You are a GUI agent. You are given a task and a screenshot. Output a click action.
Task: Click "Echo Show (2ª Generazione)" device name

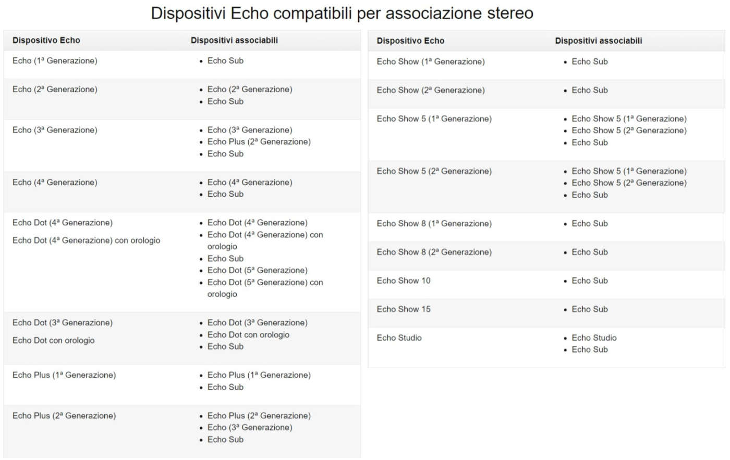pos(430,91)
